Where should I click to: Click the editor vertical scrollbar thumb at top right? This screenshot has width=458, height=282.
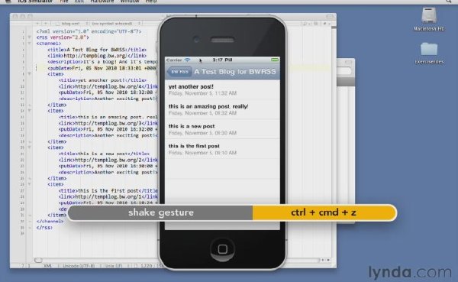click(x=334, y=28)
